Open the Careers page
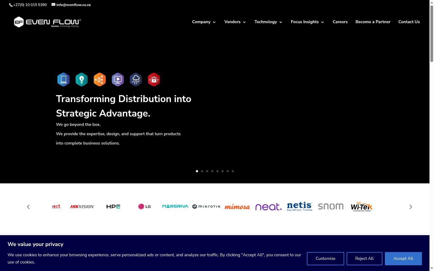The width and height of the screenshot is (434, 271). pos(340,22)
